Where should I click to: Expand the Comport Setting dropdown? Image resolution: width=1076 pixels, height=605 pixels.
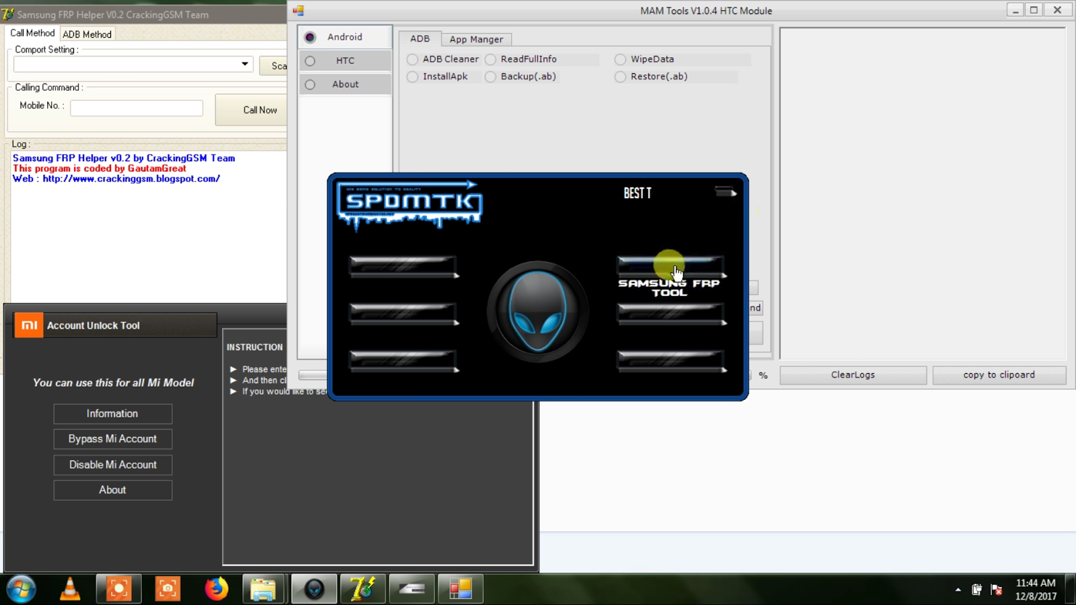245,65
